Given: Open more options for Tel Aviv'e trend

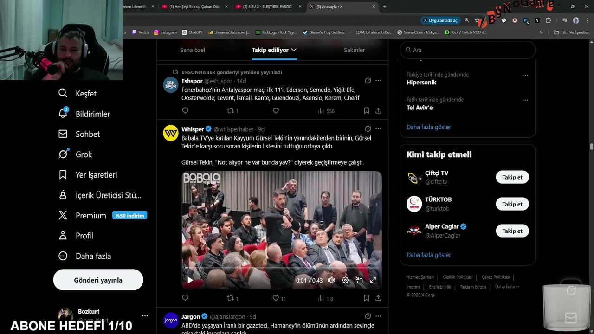Looking at the screenshot, I should click(x=525, y=100).
